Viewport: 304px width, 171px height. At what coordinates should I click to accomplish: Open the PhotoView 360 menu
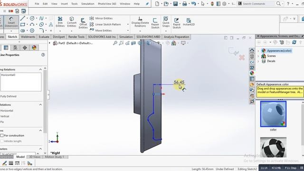point(107,4)
